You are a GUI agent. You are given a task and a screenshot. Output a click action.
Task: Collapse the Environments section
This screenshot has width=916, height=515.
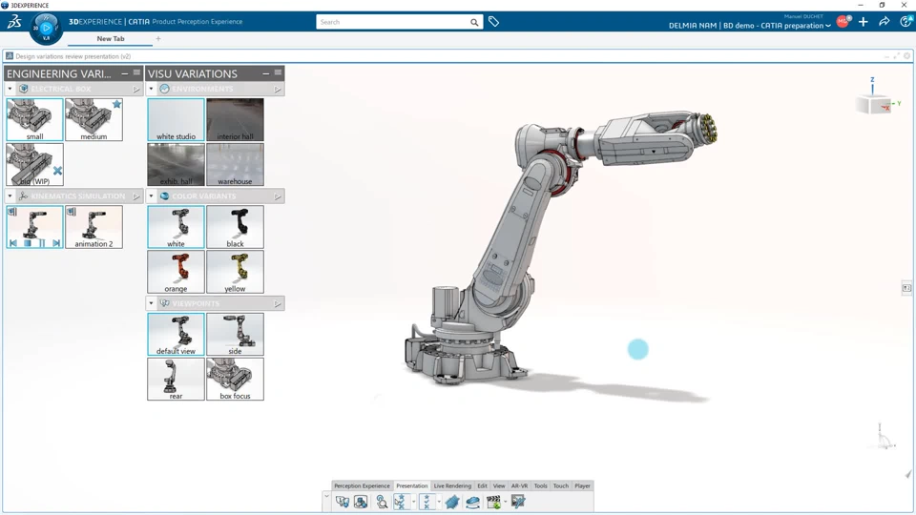click(152, 89)
